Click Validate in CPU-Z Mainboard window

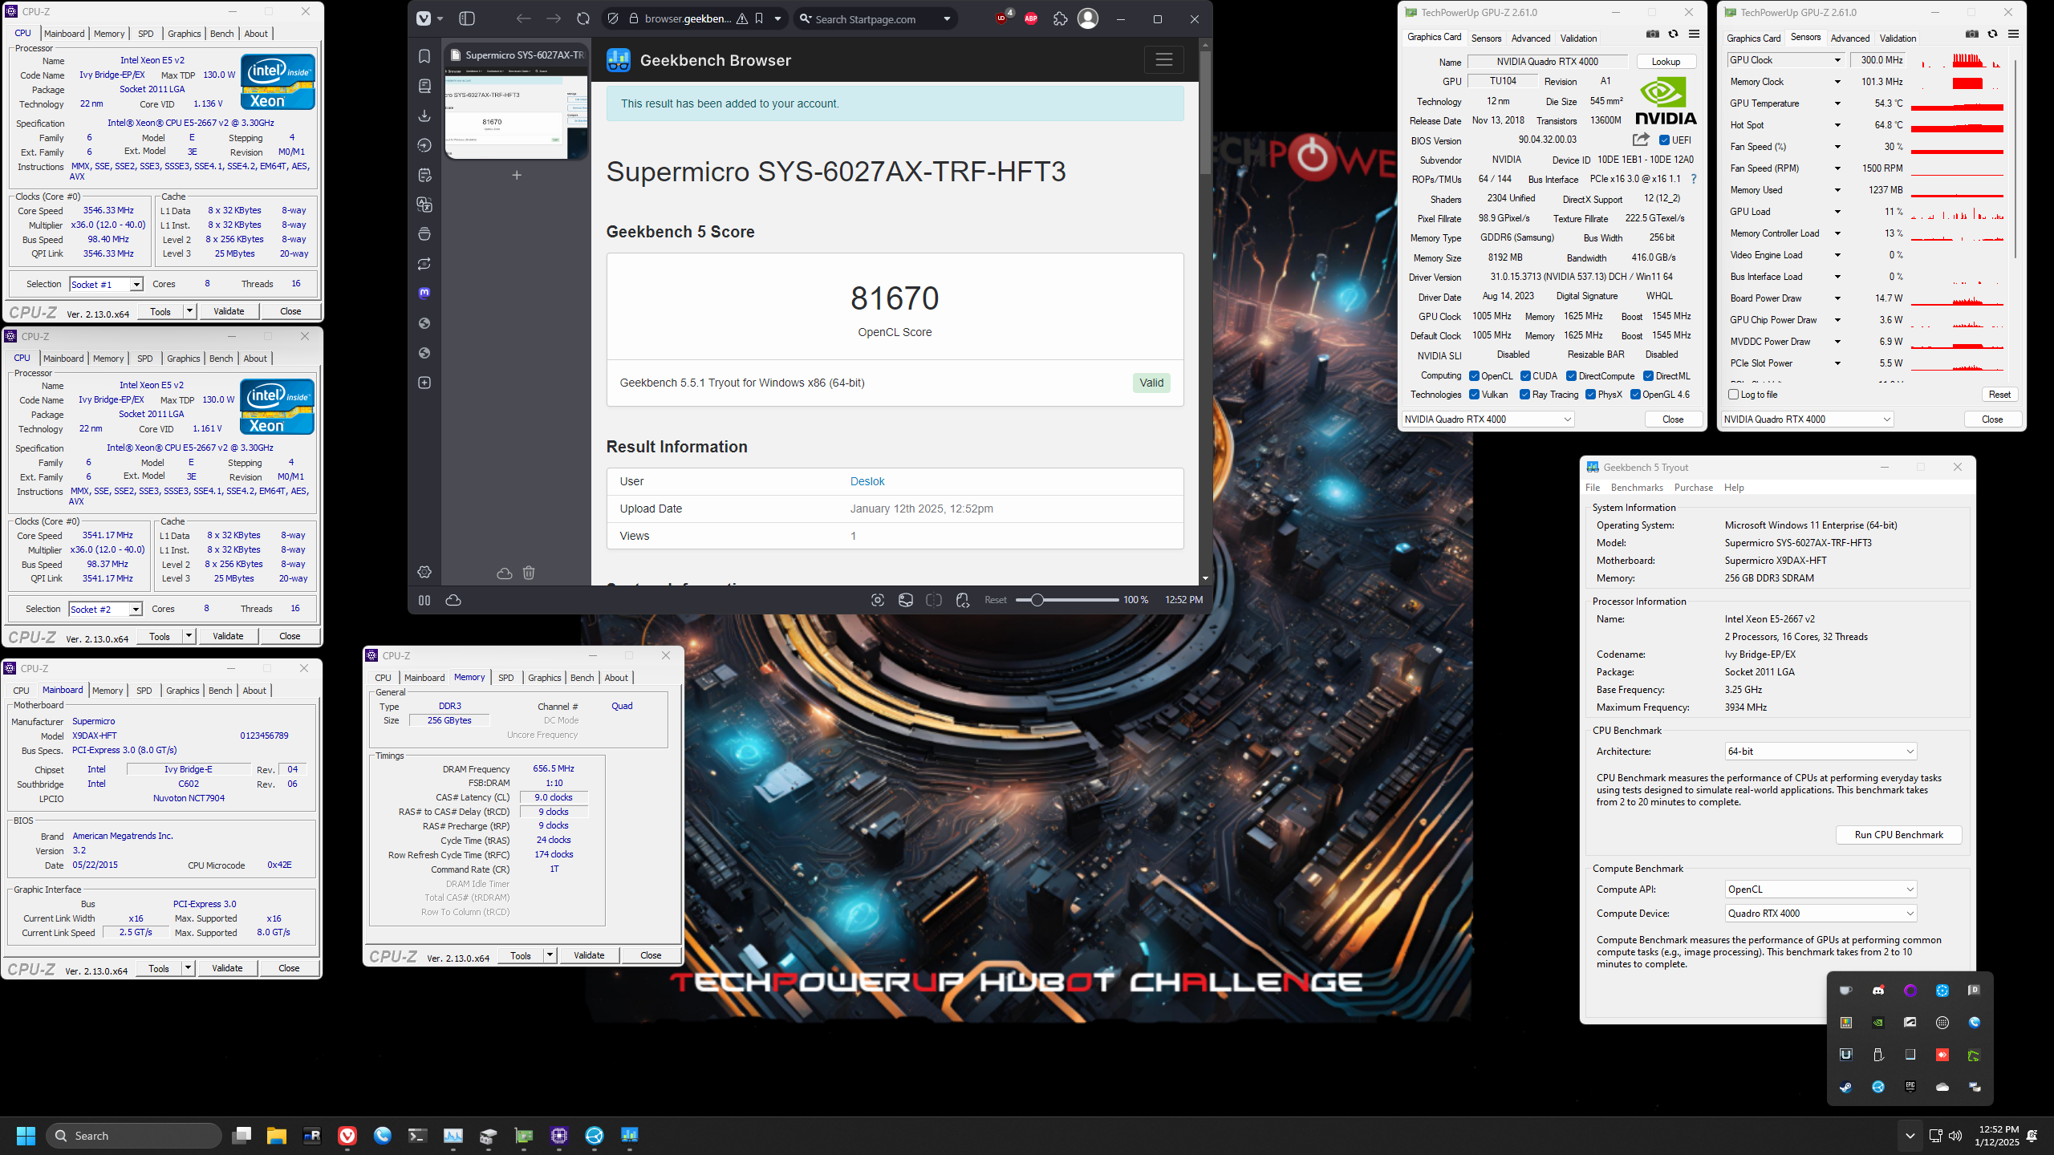click(227, 968)
